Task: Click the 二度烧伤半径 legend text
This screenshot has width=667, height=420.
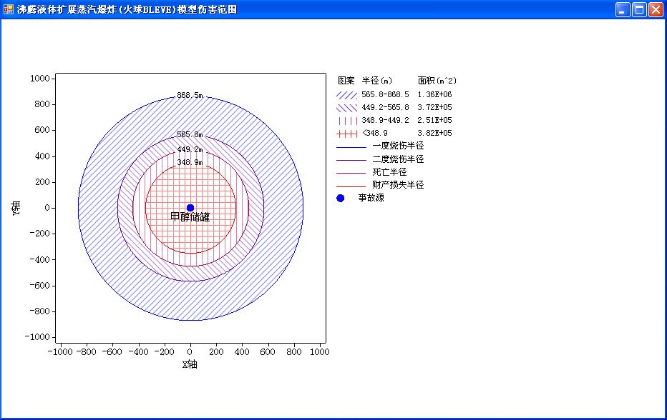Action: 398,159
